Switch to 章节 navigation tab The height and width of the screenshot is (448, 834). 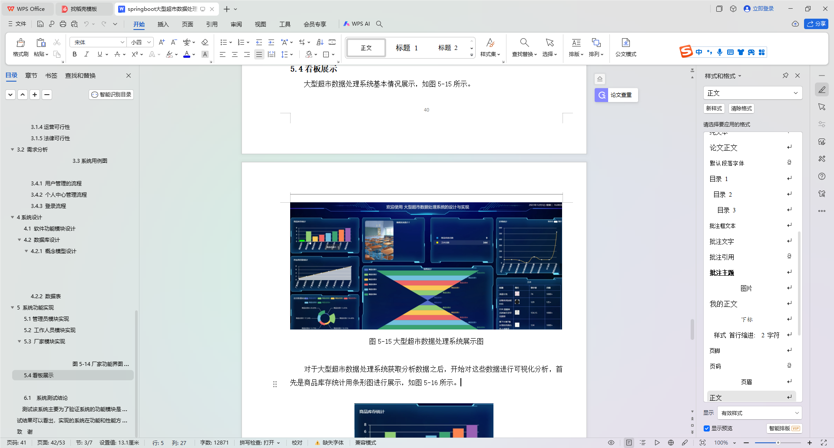pos(31,76)
